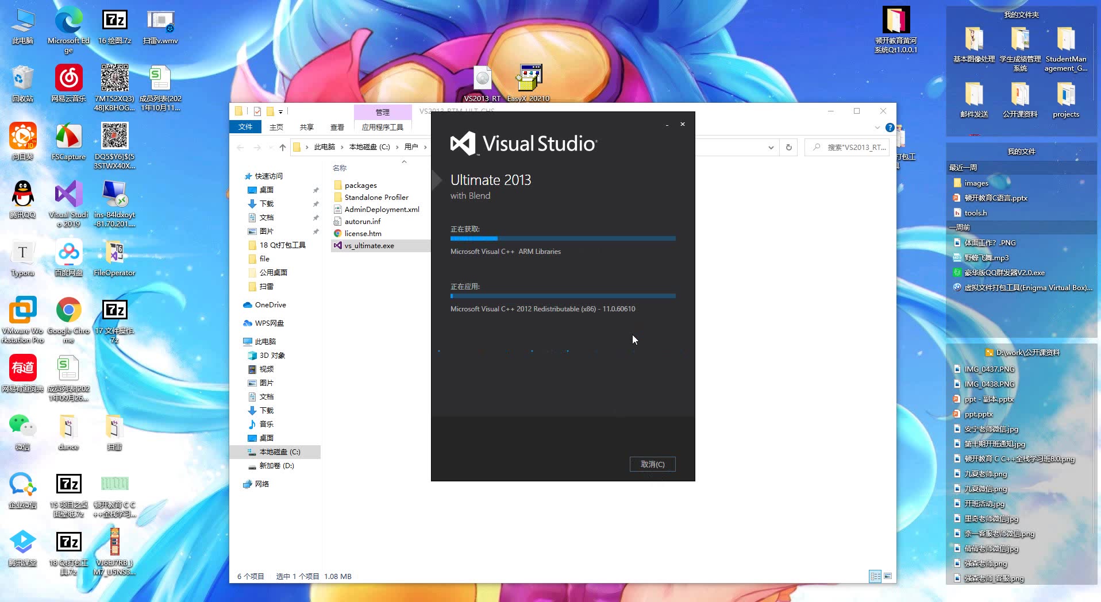
Task: Open 此电脑 desktop icon
Action: pyautogui.click(x=22, y=26)
